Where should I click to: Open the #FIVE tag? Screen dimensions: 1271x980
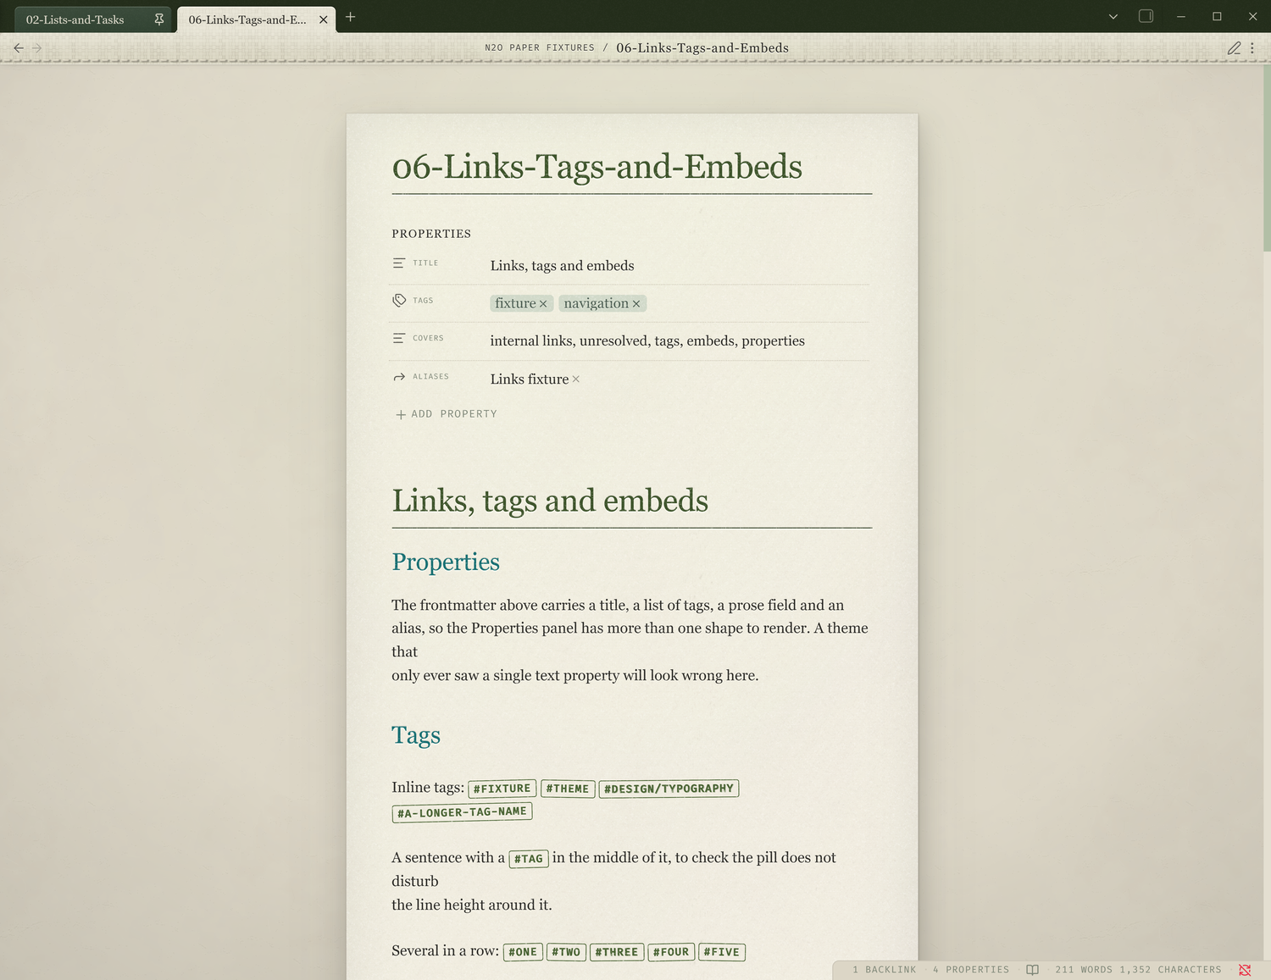click(x=722, y=952)
